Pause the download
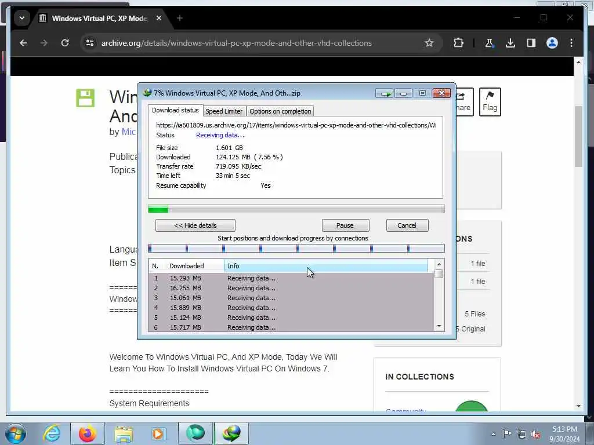594x445 pixels. click(x=345, y=225)
